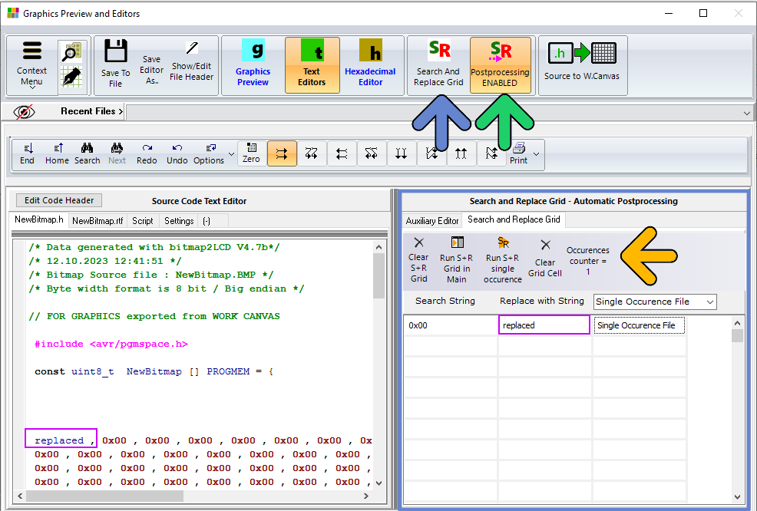
Task: Clear the S+R Grid
Action: tap(418, 261)
